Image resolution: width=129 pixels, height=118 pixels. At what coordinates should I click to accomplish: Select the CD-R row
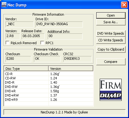49,74
